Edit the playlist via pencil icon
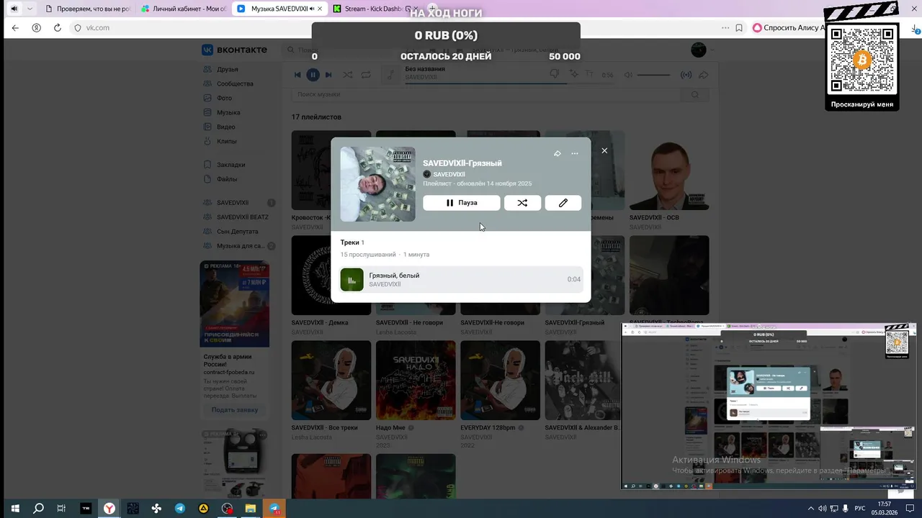 coord(563,203)
